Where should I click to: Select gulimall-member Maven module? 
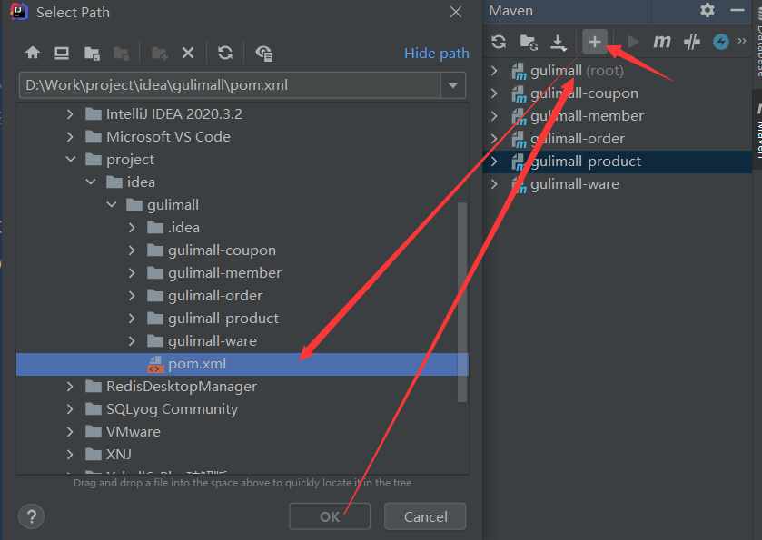(x=587, y=116)
